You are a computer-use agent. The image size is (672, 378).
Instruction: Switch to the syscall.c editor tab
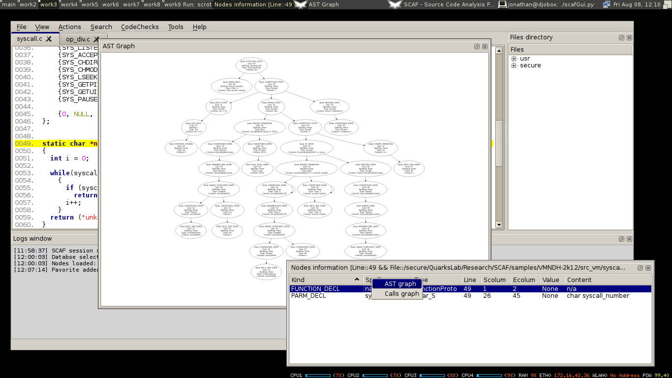(30, 39)
